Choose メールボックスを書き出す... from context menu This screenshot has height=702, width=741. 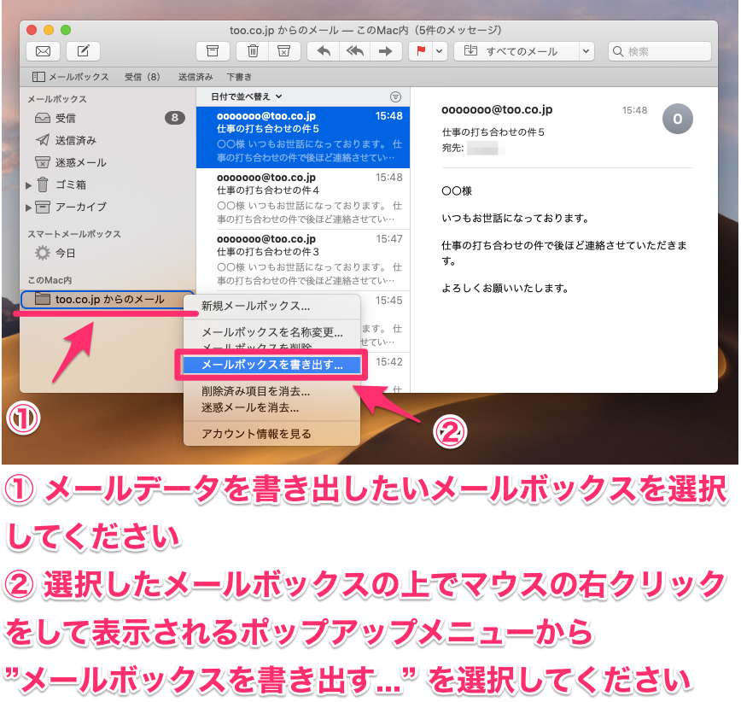[x=271, y=365]
